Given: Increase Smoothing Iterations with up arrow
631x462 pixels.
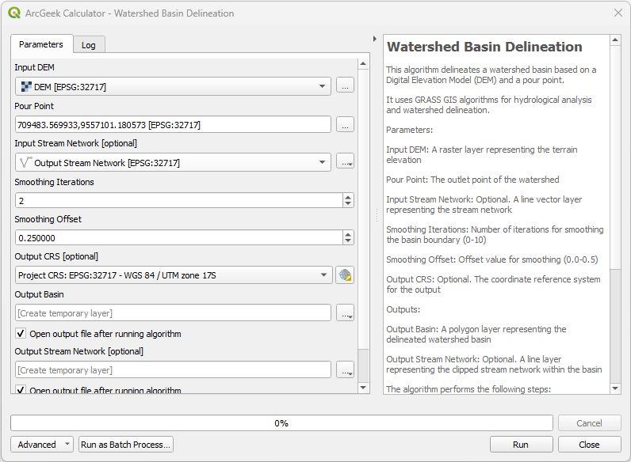Looking at the screenshot, I should point(348,197).
